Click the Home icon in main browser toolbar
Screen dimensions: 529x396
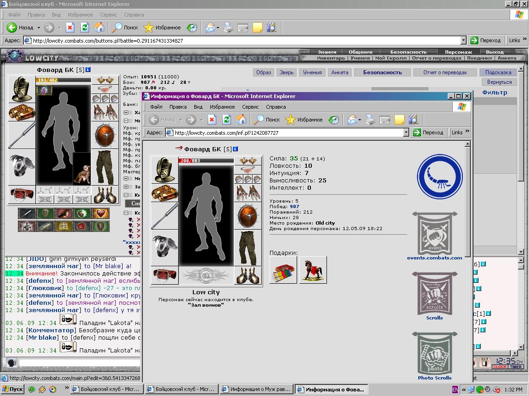click(99, 27)
